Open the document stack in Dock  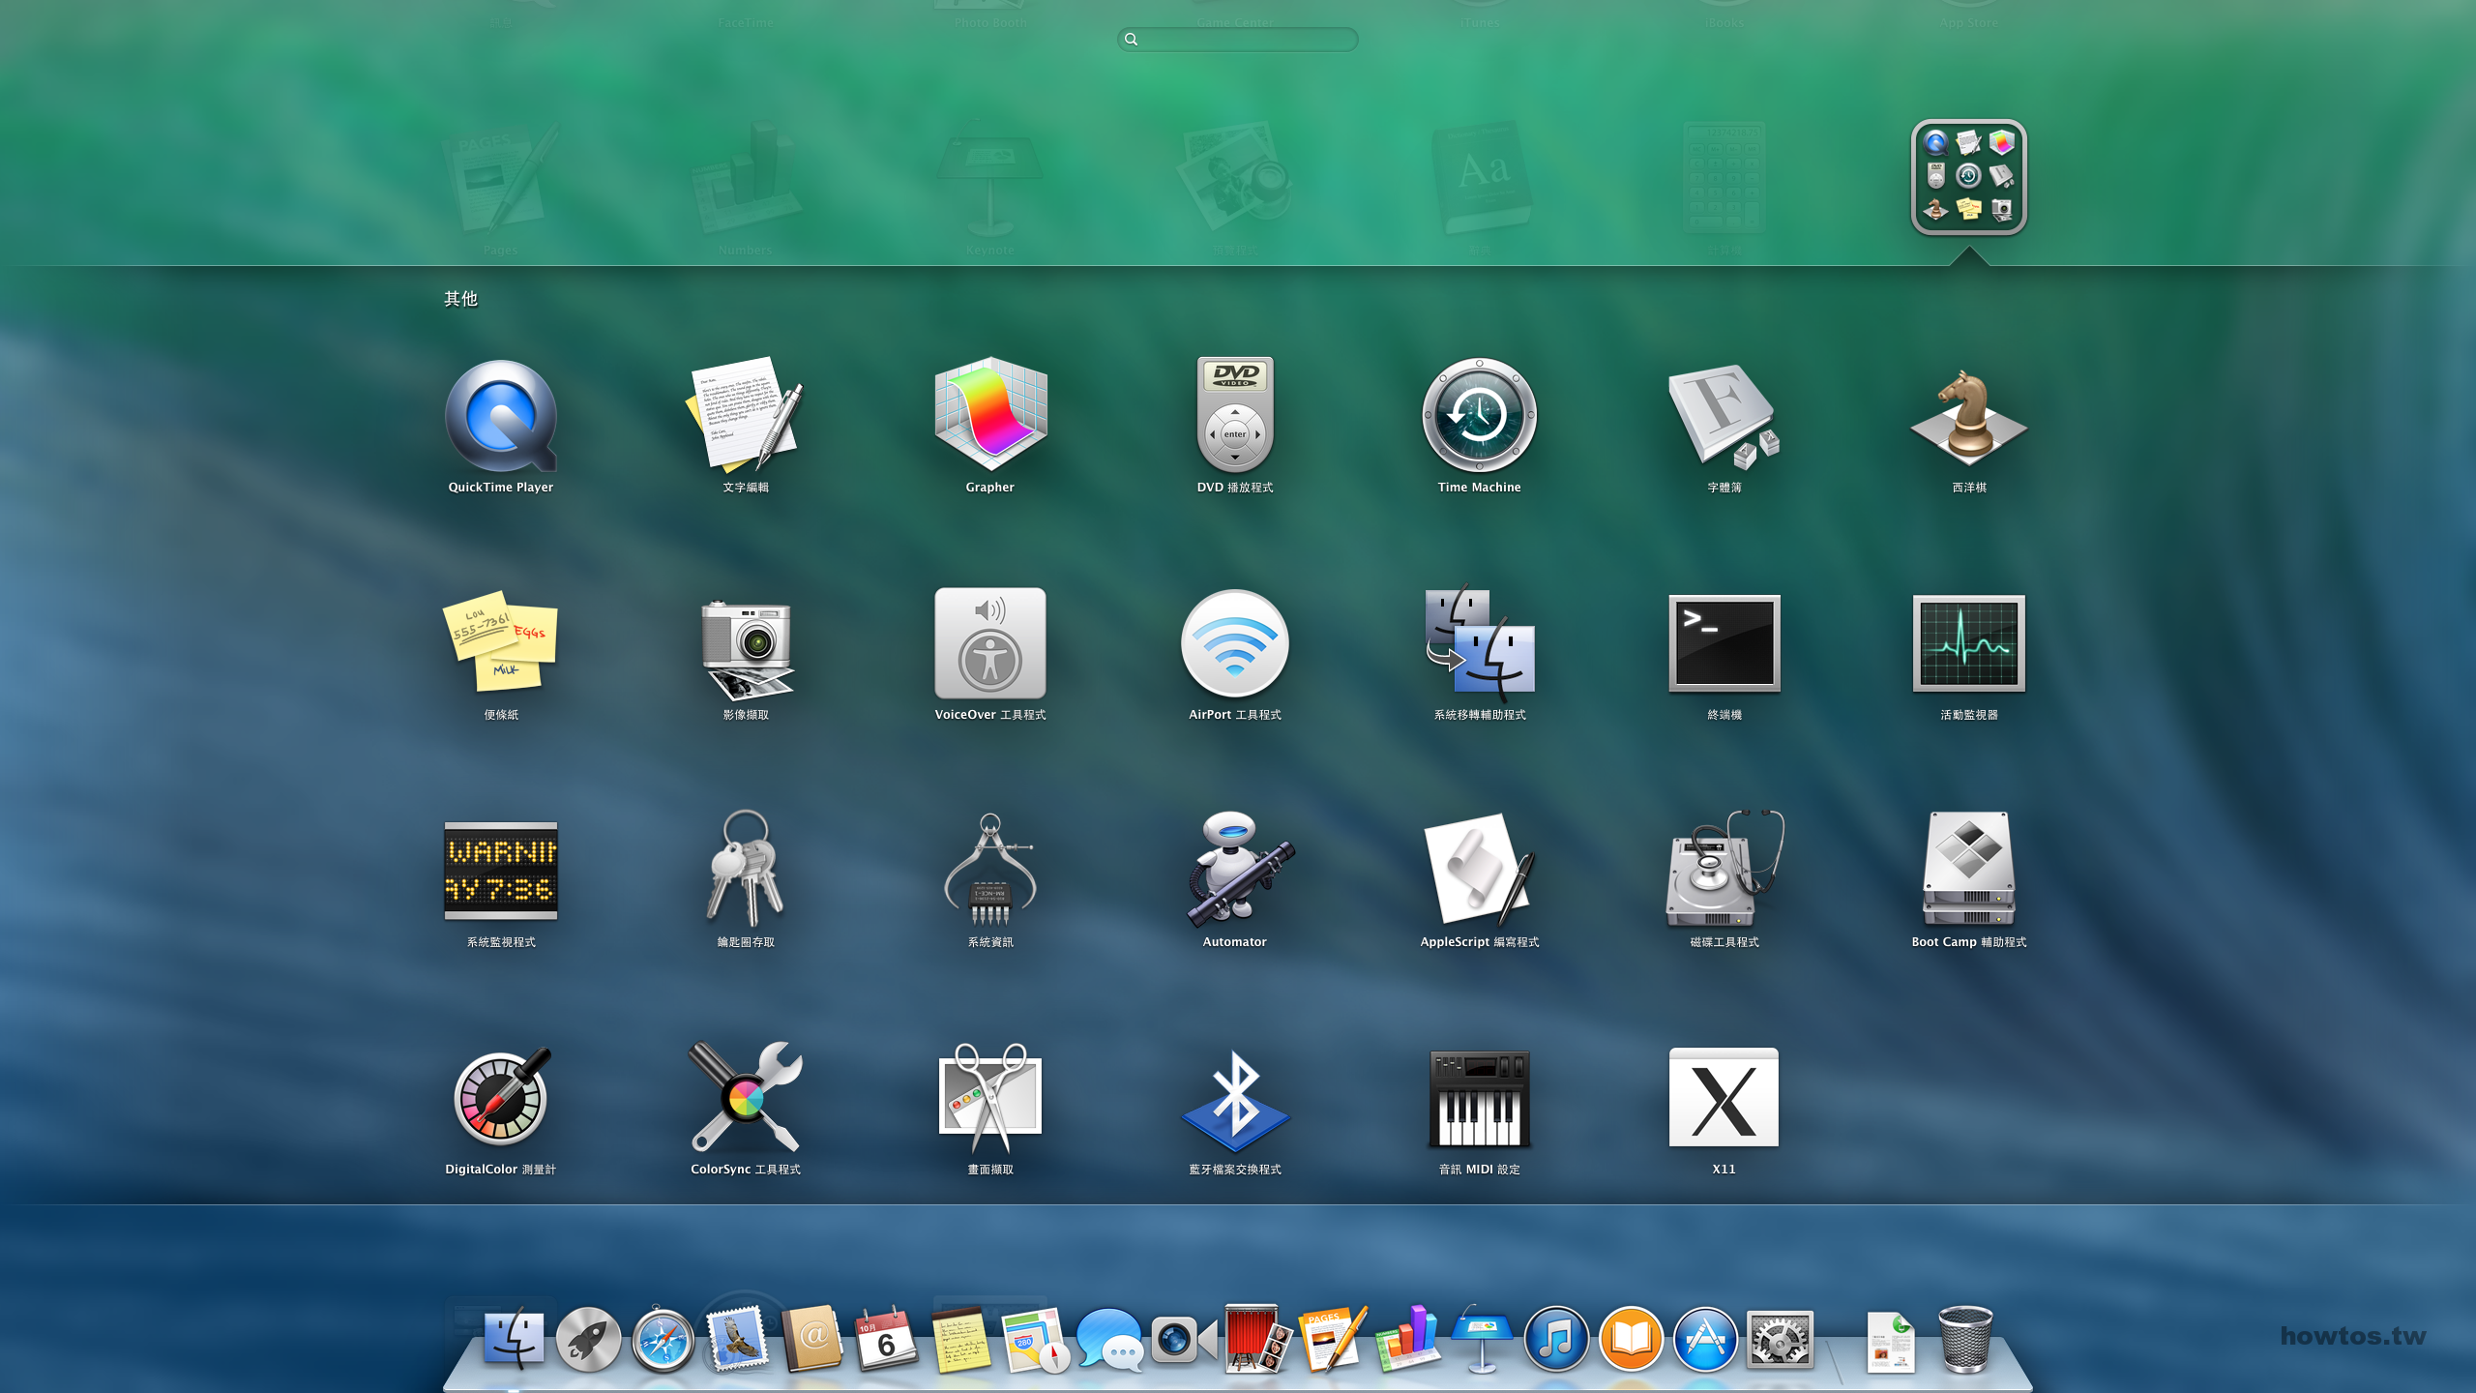tap(1890, 1341)
